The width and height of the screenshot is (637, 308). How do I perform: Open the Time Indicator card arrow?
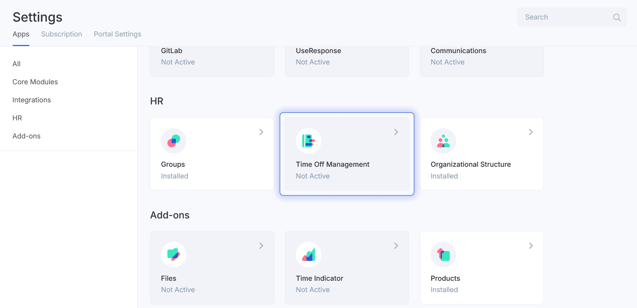click(396, 246)
